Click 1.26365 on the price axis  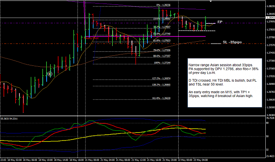coord(271,115)
